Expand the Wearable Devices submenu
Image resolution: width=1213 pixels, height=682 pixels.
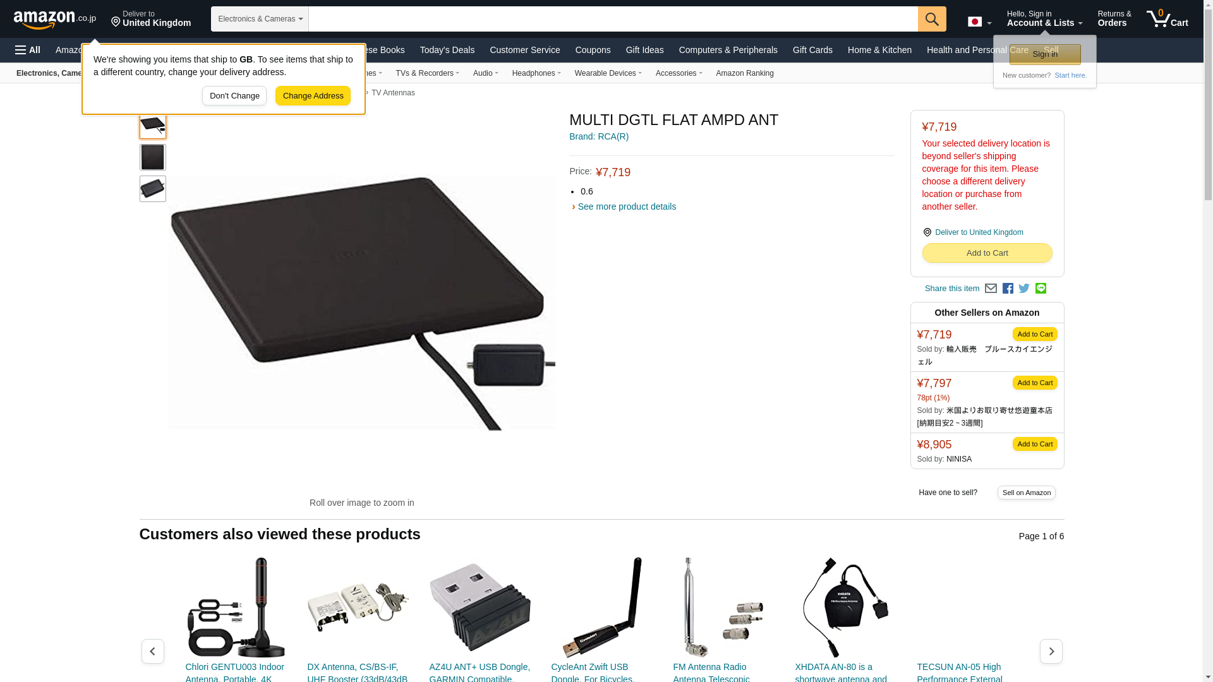tap(608, 73)
